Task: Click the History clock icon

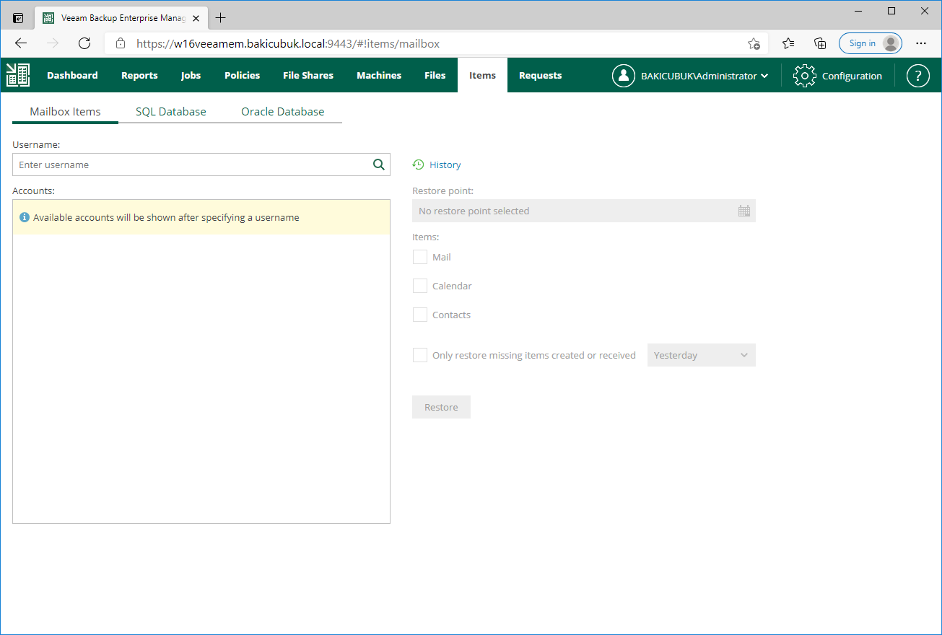Action: click(x=418, y=165)
